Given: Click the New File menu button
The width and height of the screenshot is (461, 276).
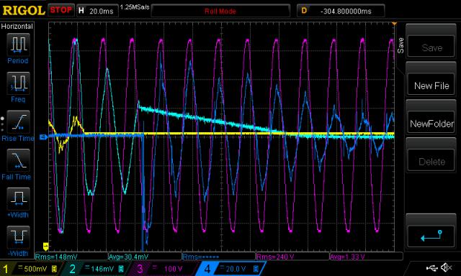Looking at the screenshot, I should coord(431,86).
